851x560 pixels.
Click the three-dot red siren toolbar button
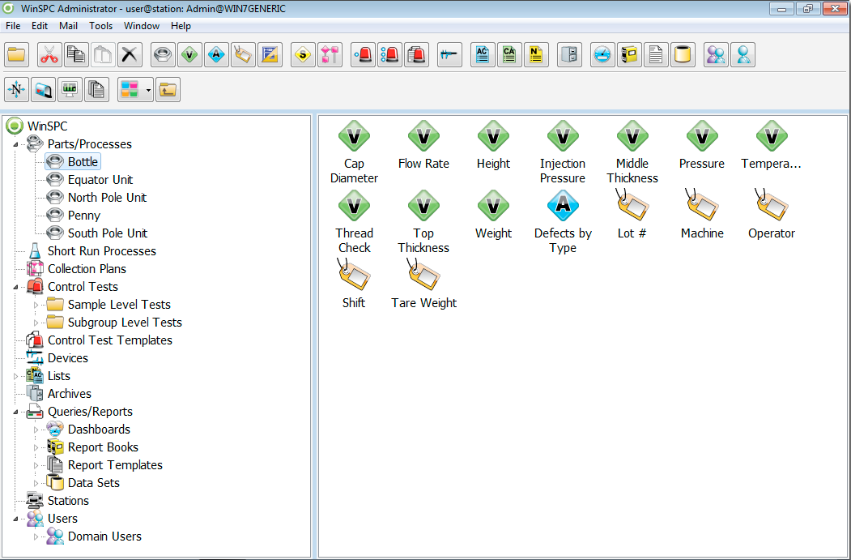point(389,55)
